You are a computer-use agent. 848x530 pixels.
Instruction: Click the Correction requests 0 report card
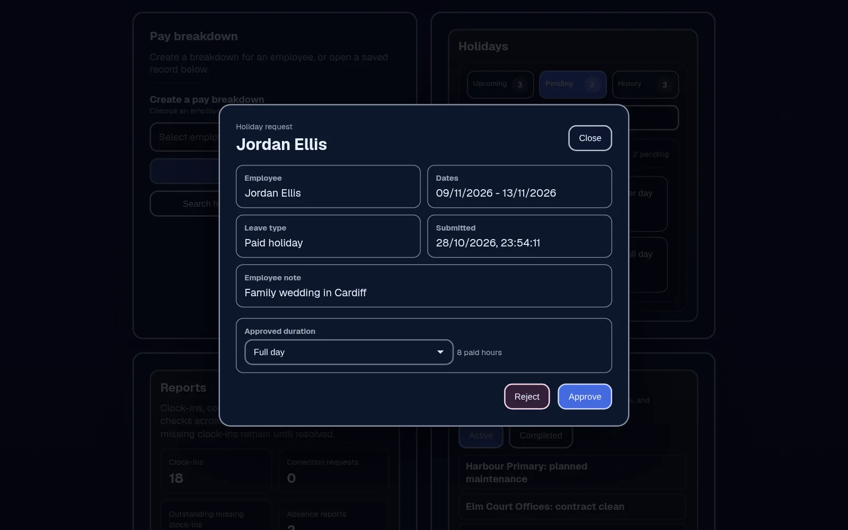(334, 471)
